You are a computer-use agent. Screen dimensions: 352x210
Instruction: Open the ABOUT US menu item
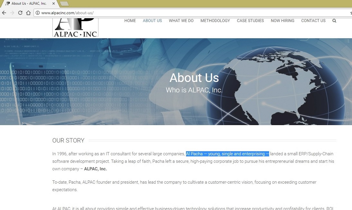coord(153,21)
